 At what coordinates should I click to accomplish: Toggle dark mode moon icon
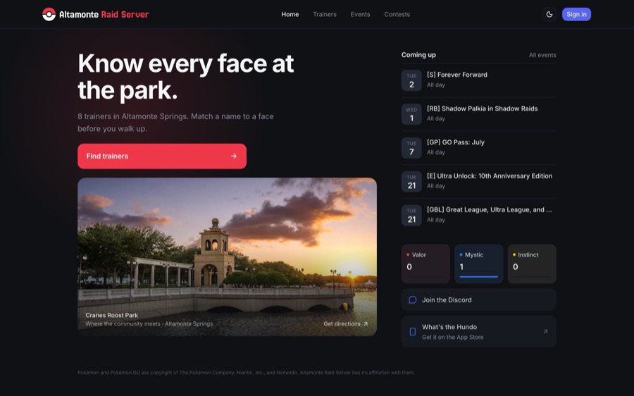[549, 14]
